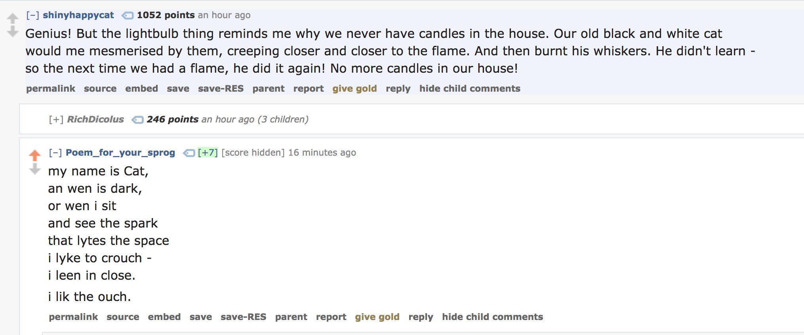Upvote shinyhappycat's comment
This screenshot has height=335, width=804.
point(13,18)
